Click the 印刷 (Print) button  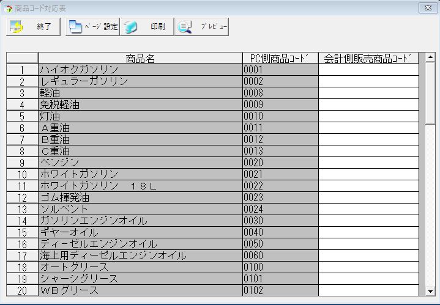point(146,26)
